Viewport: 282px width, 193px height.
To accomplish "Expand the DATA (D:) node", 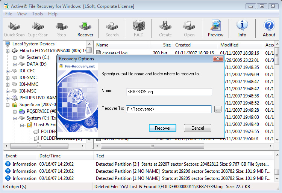I will (15, 64).
